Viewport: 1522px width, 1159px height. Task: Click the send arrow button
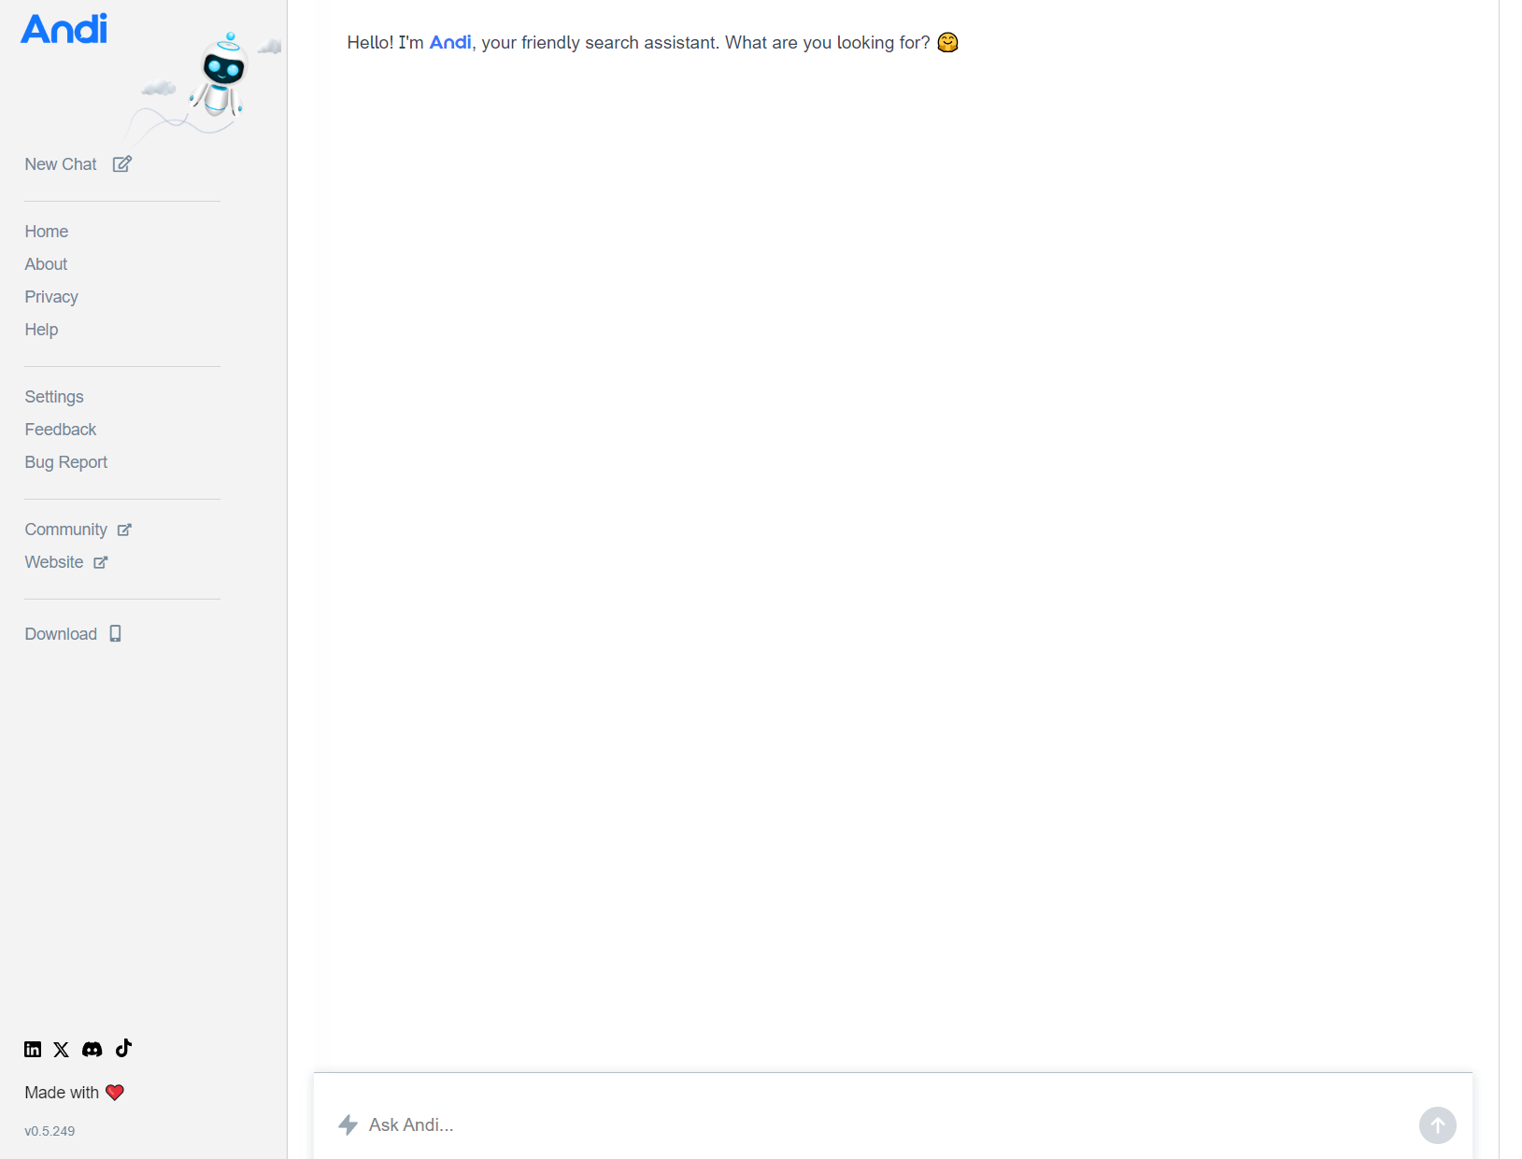1438,1125
